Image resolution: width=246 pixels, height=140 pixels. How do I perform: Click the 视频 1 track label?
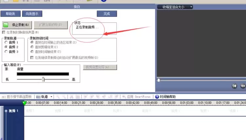[x=13, y=111]
